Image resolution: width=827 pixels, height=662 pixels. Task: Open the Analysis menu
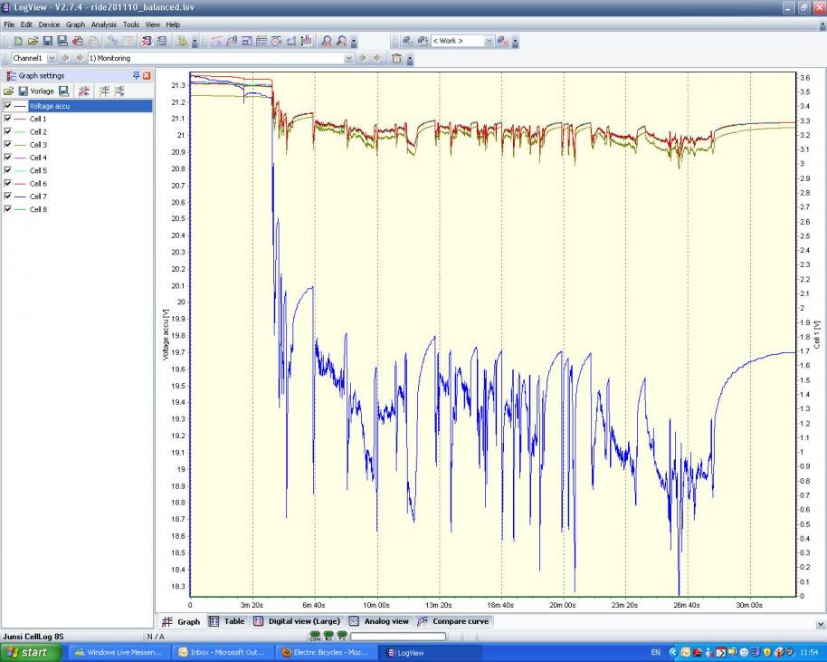coord(103,24)
